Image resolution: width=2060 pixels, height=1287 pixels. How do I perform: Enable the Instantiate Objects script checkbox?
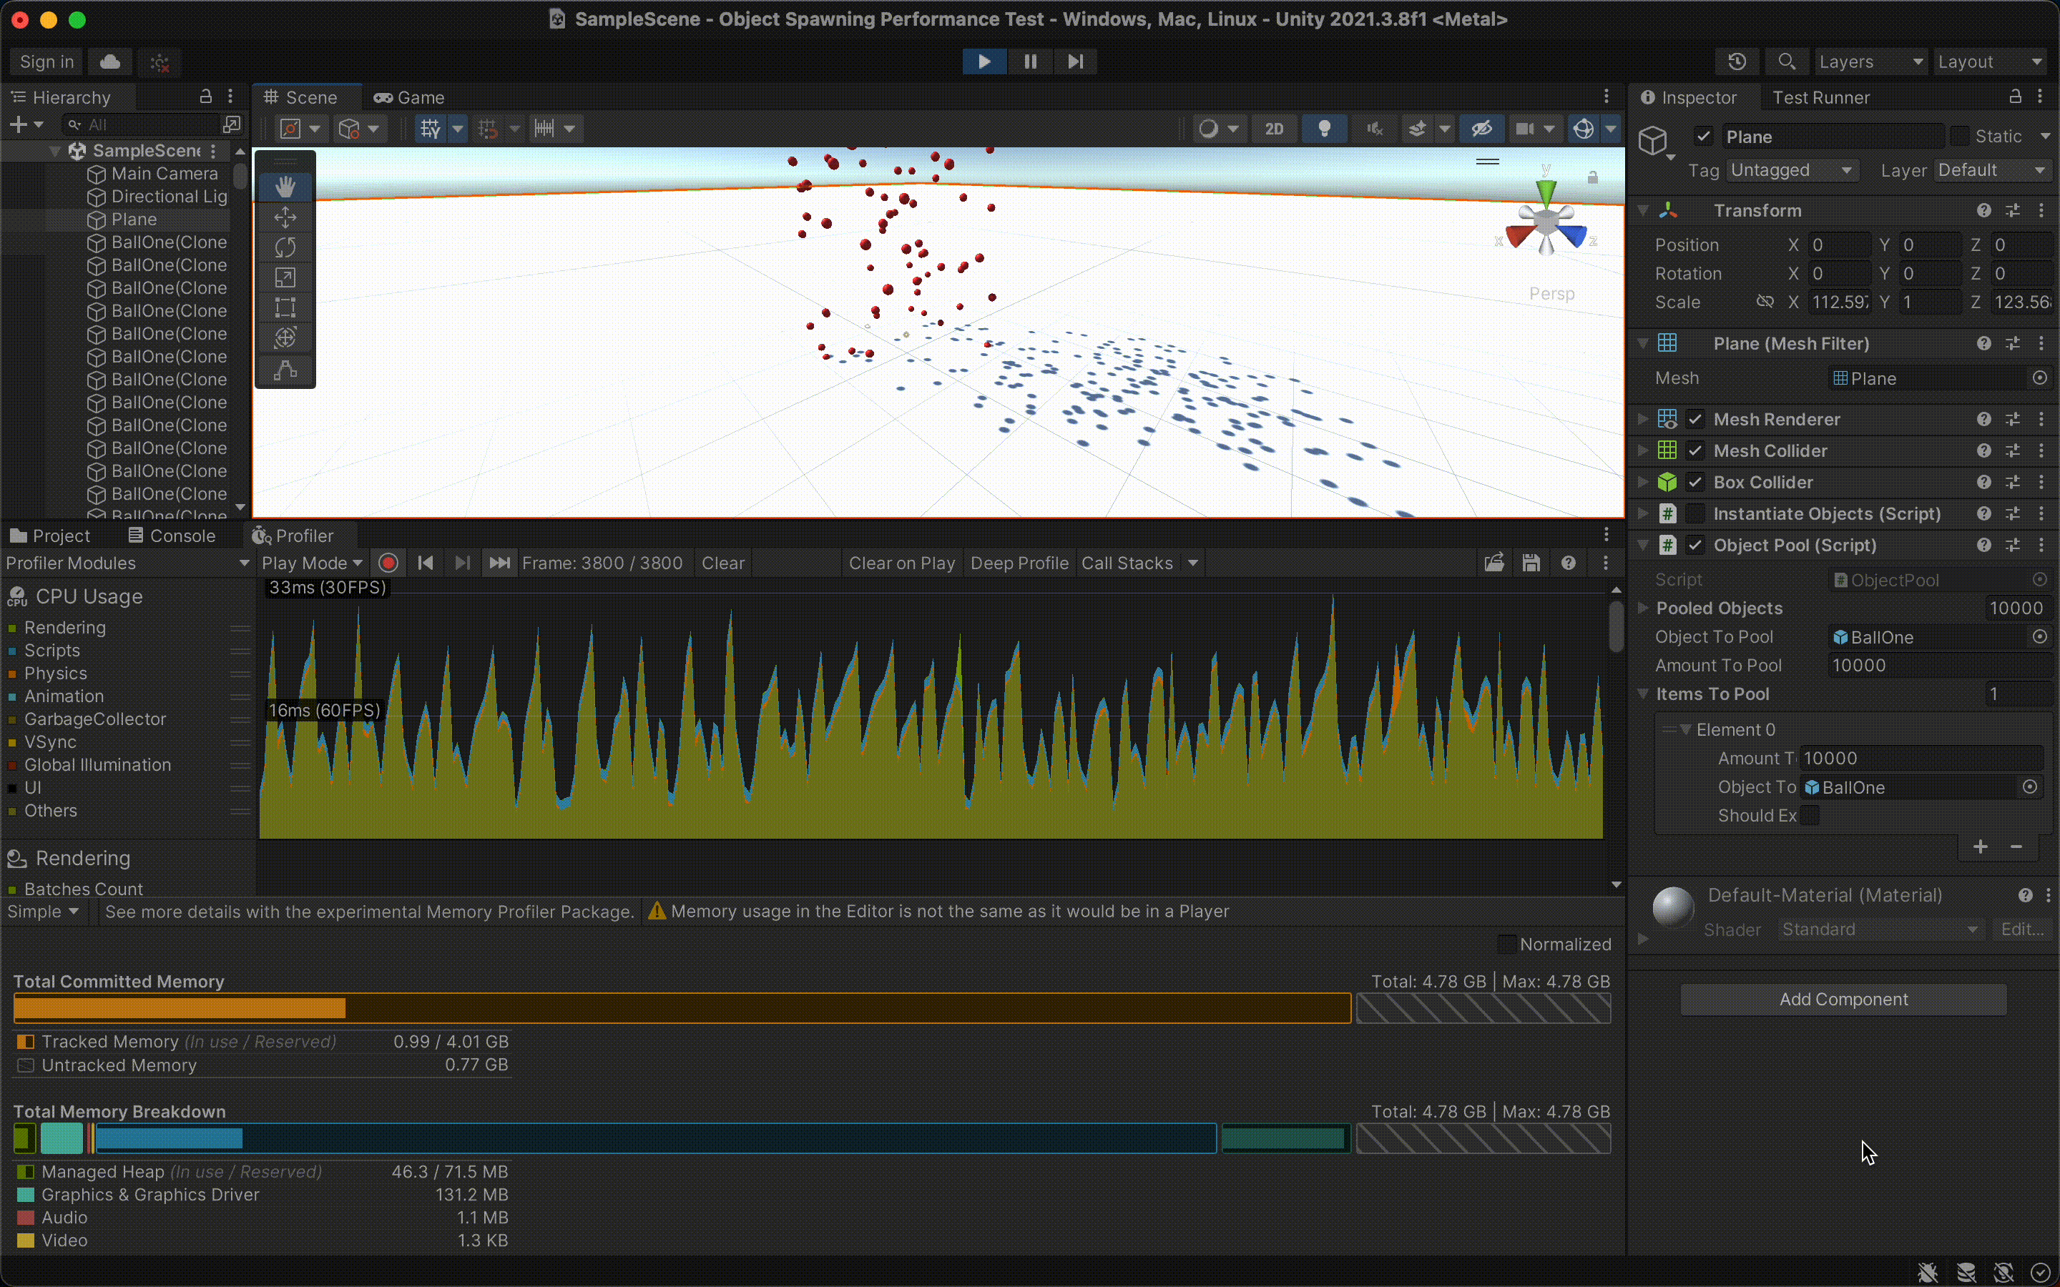click(1694, 513)
